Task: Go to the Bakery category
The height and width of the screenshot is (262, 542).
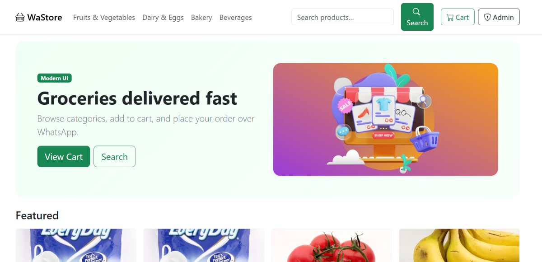Action: tap(201, 18)
